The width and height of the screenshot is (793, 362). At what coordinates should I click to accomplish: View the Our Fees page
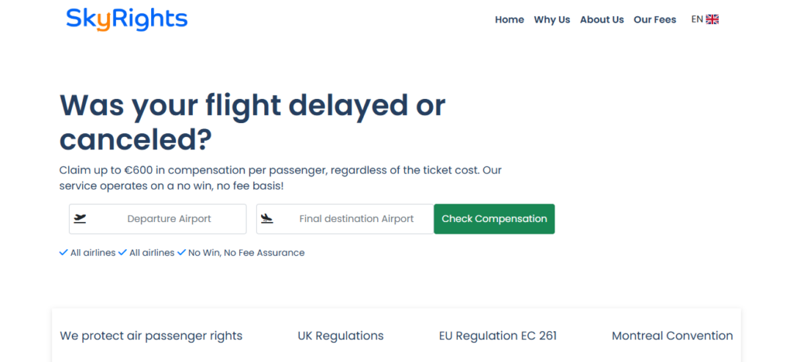click(x=654, y=20)
